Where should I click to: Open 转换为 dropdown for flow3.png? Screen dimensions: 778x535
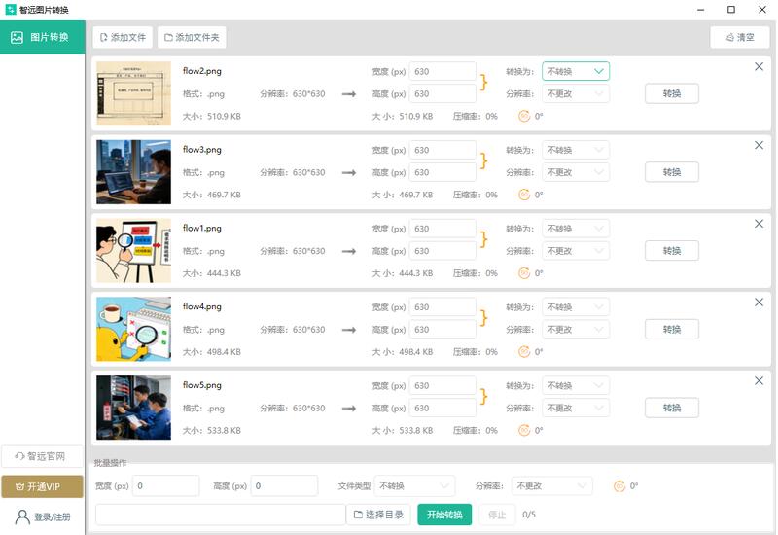click(x=576, y=150)
